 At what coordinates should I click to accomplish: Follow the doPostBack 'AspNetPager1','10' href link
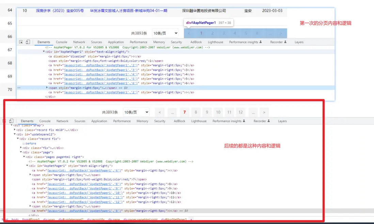85,193
